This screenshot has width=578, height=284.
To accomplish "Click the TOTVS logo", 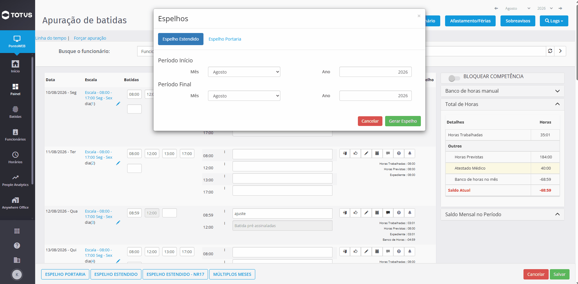I will click(17, 15).
